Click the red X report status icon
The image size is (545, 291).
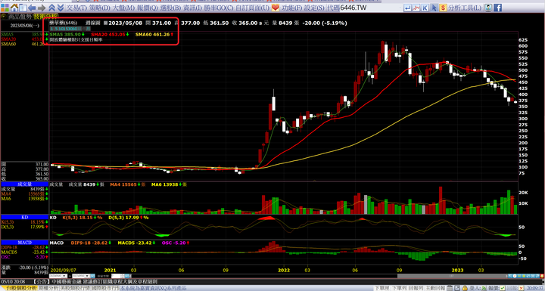tap(521, 288)
